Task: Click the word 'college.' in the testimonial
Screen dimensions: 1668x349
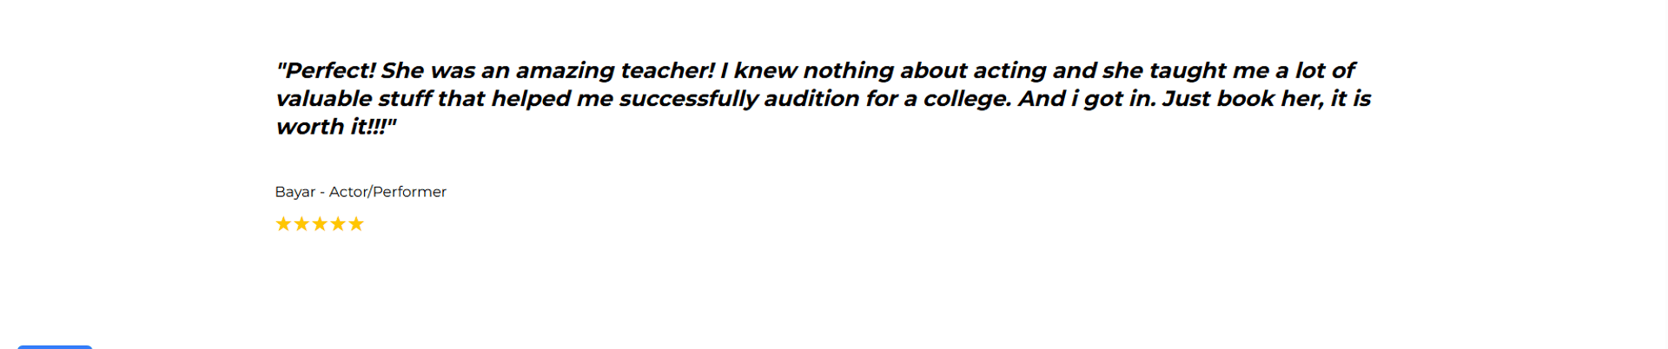Action: pyautogui.click(x=967, y=99)
